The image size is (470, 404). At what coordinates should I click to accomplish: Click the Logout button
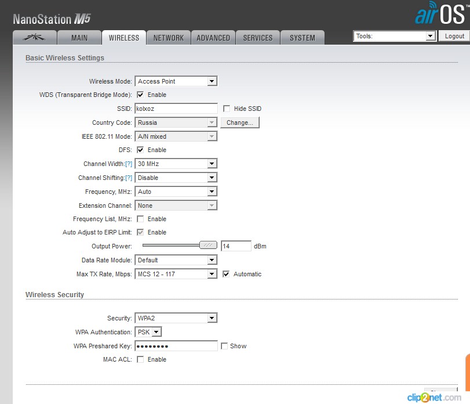(454, 36)
